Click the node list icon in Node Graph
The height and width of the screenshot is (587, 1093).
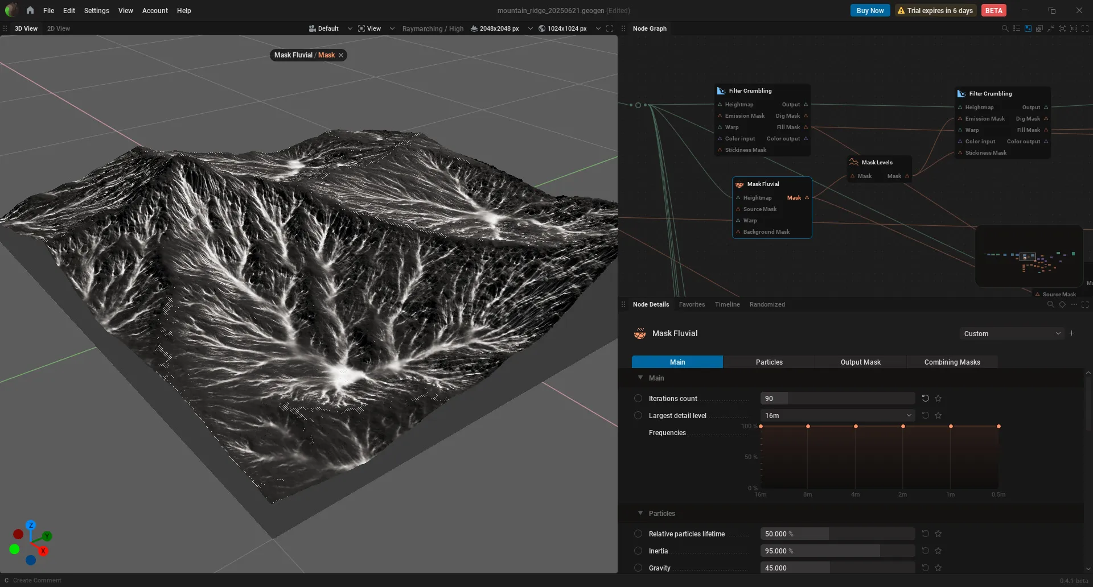pos(1017,28)
